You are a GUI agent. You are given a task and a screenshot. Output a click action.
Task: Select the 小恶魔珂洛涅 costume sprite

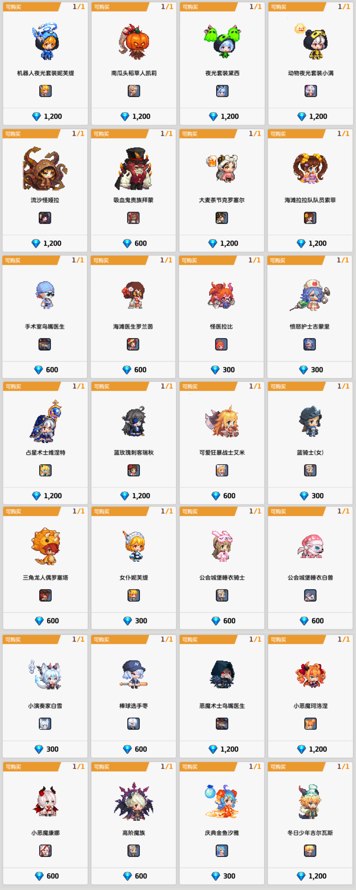pos(310,674)
